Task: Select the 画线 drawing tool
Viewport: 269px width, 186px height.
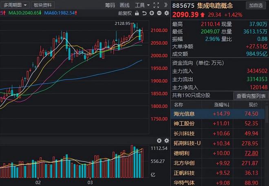Action: (x=124, y=5)
